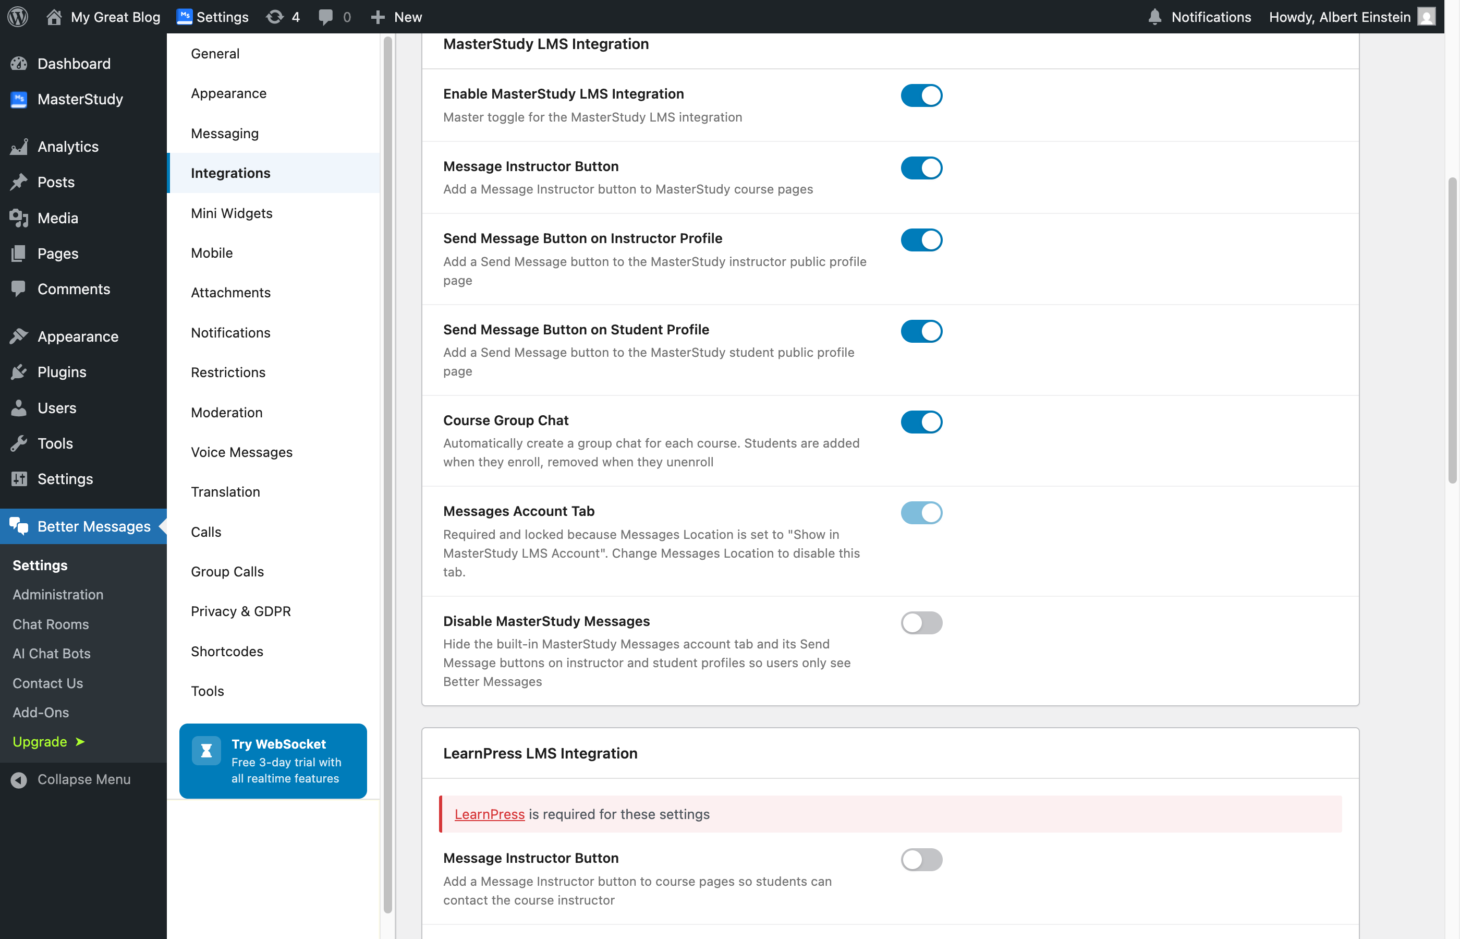
Task: Click the Try WebSocket trial banner
Action: pyautogui.click(x=273, y=761)
